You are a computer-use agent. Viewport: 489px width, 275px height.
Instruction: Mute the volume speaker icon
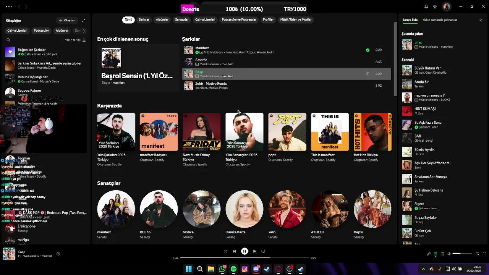point(449,254)
